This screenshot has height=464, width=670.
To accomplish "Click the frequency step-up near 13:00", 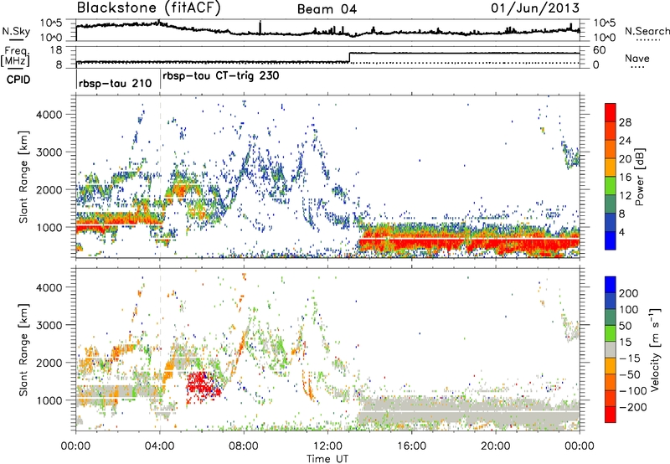I will 350,57.
